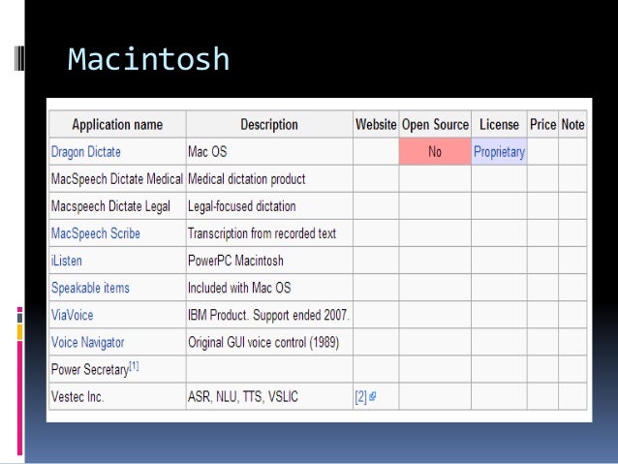Click the Note column header

pos(572,125)
